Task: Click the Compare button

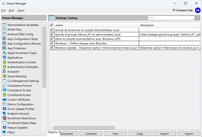Action: pos(91,134)
